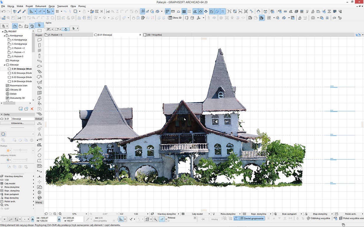Toggle Zawieś grupowanie button
Screen dimensions: 364x227
pos(252,219)
